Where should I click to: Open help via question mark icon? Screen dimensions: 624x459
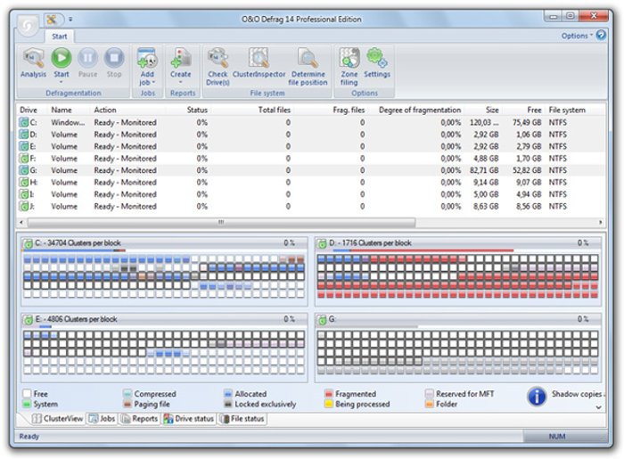[601, 36]
